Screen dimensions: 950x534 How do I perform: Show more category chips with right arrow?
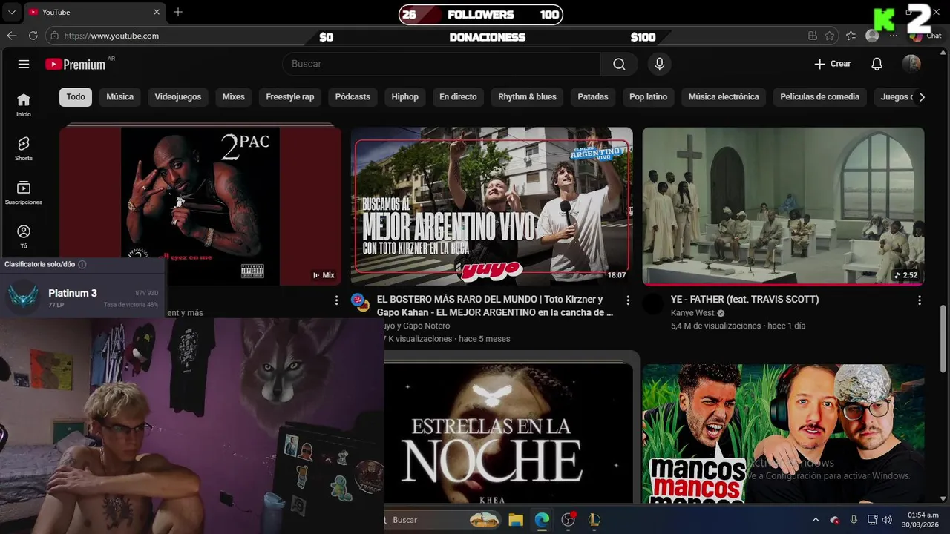(x=922, y=97)
